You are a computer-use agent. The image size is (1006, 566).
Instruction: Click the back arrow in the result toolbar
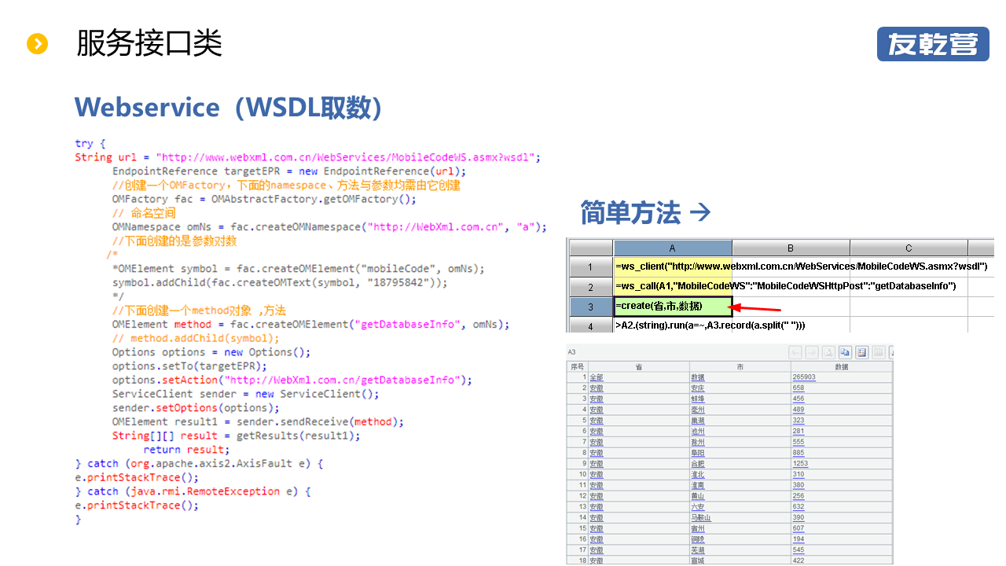pyautogui.click(x=796, y=352)
